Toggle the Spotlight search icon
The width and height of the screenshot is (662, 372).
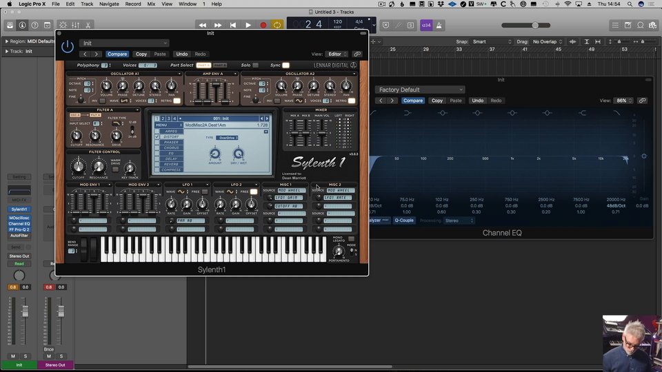click(x=630, y=4)
